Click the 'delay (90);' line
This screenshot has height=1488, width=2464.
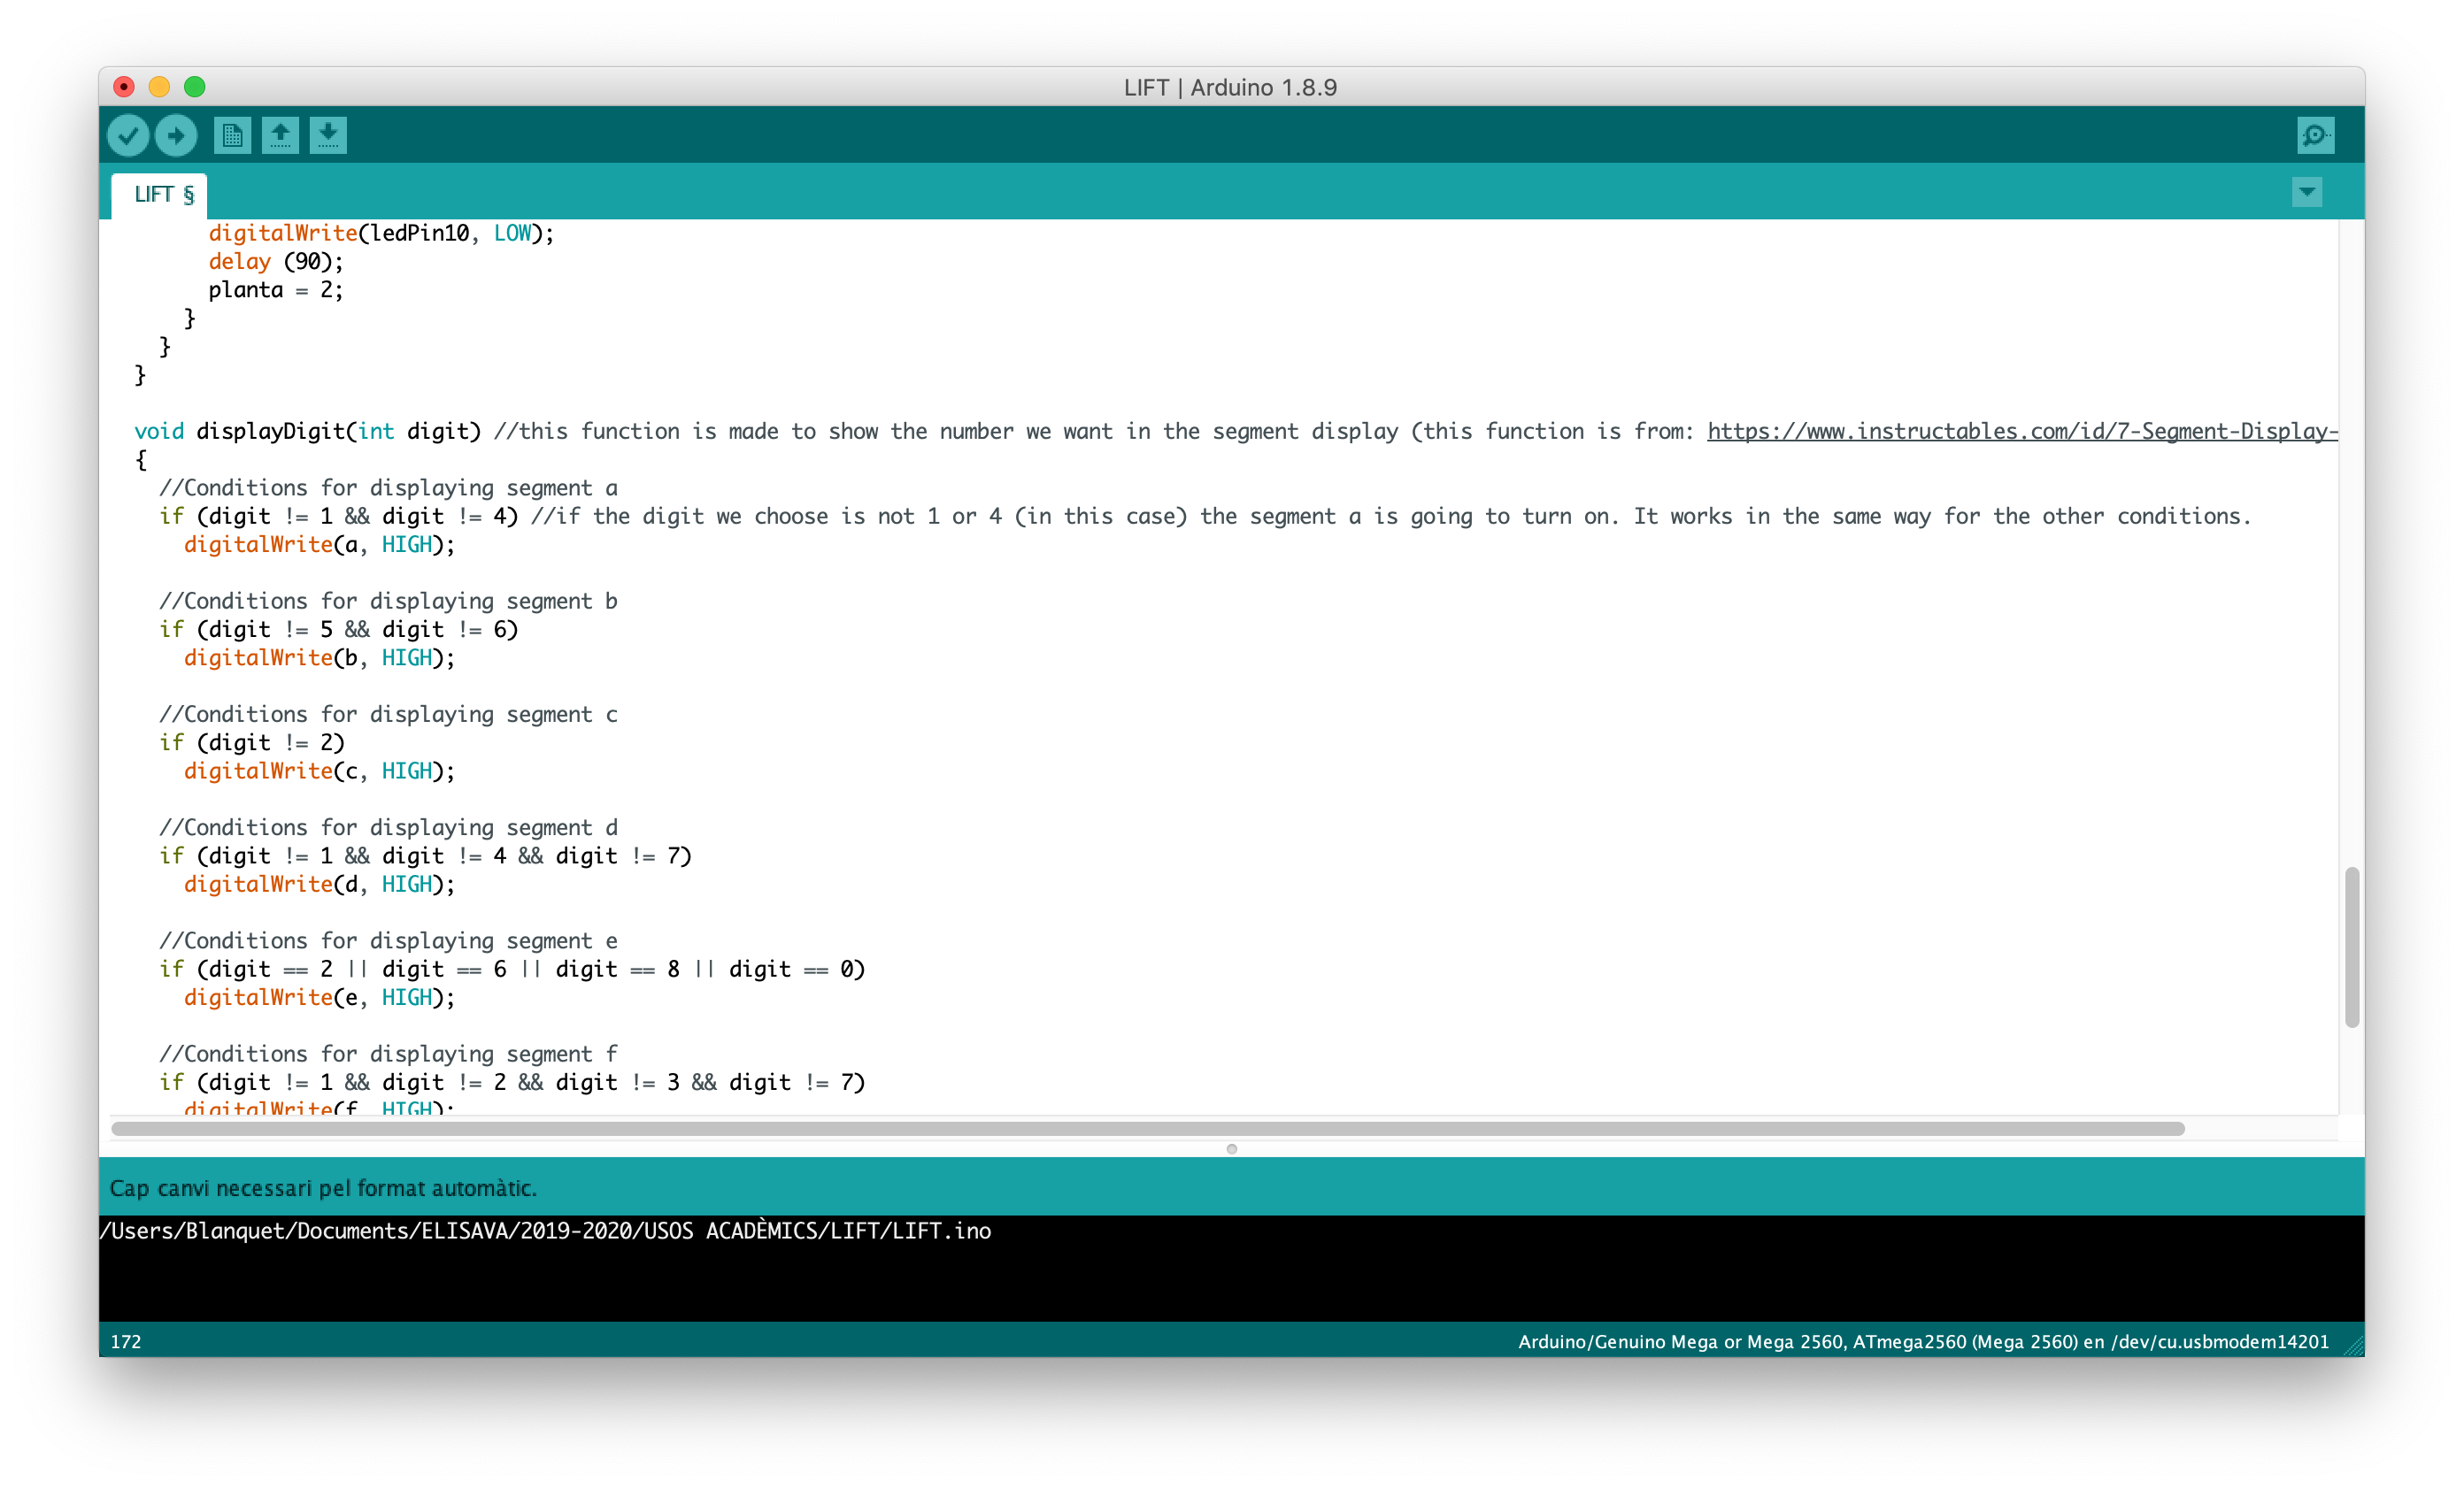(x=276, y=262)
